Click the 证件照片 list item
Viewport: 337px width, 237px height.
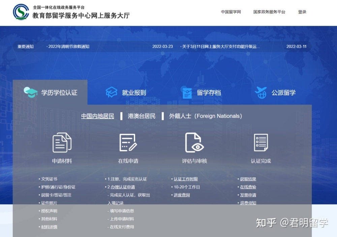(x=49, y=203)
